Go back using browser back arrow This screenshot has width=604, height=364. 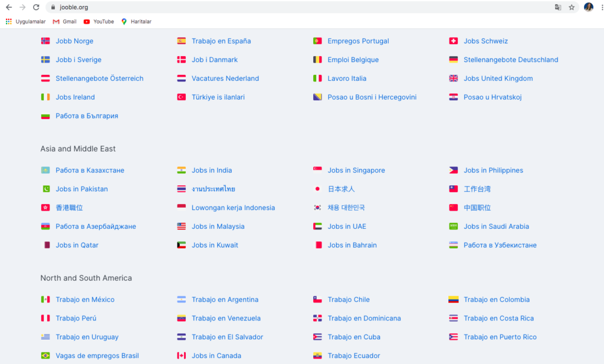click(x=8, y=7)
